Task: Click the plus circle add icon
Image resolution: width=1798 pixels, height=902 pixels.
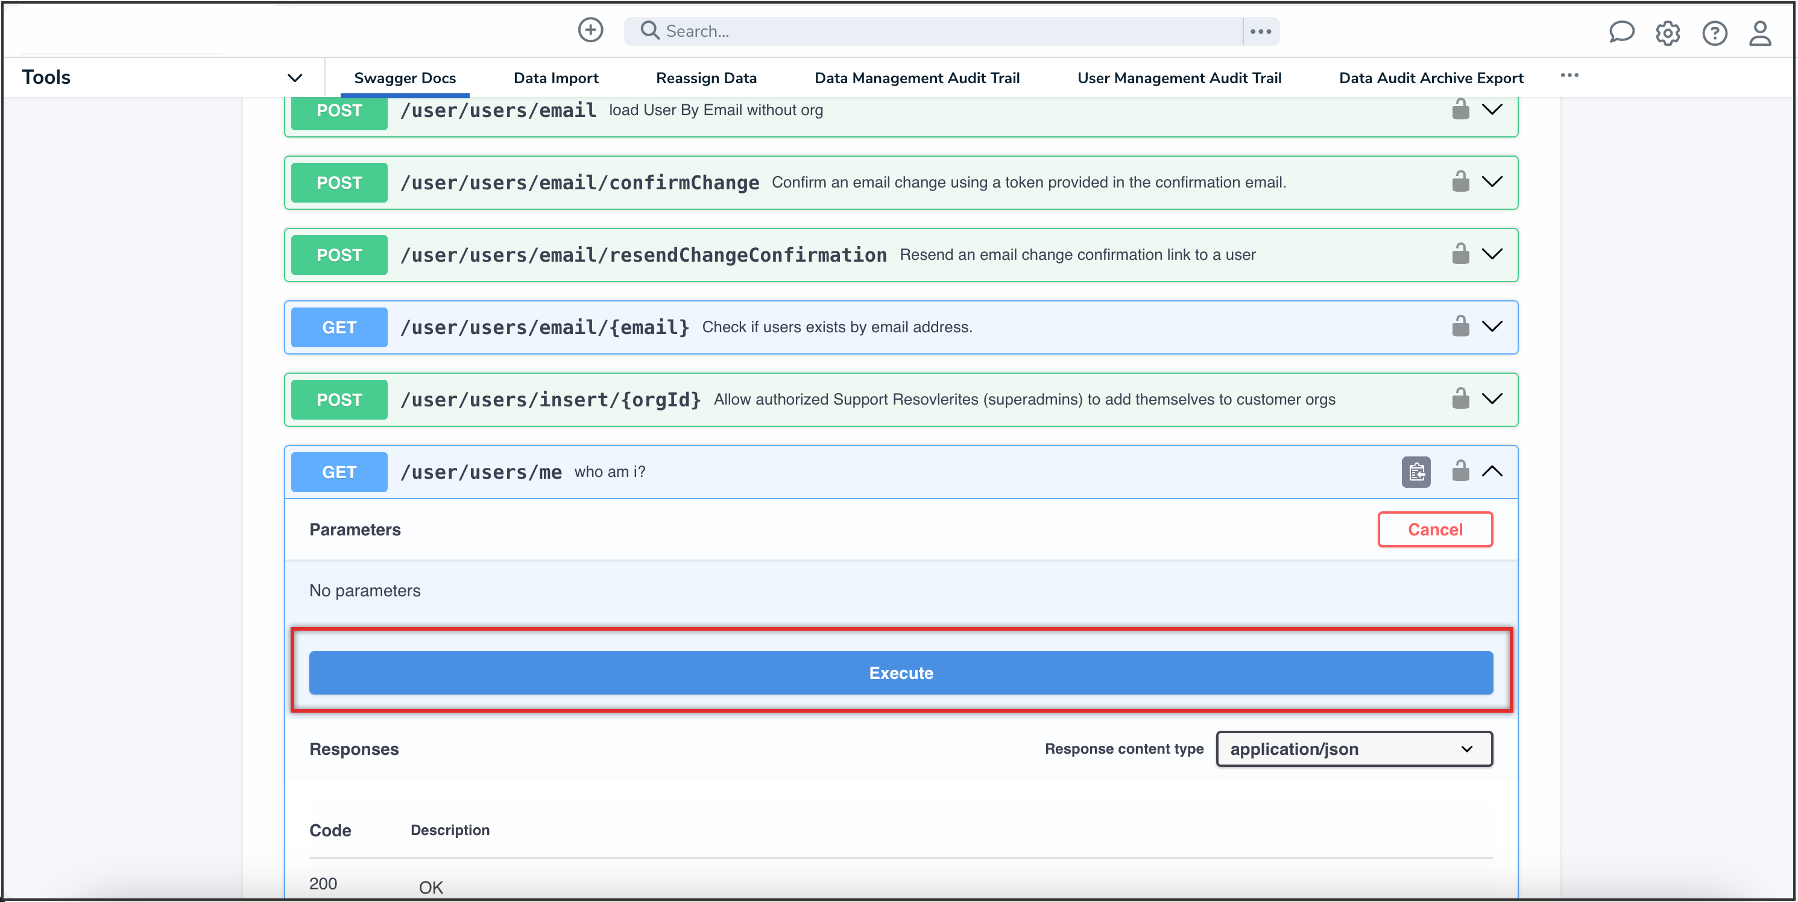Action: [x=590, y=30]
